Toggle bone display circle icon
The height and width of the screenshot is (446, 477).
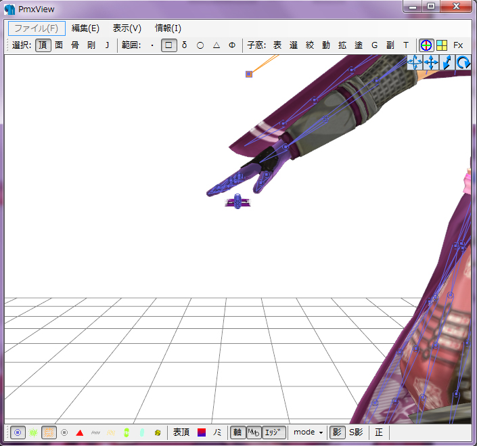[64, 432]
